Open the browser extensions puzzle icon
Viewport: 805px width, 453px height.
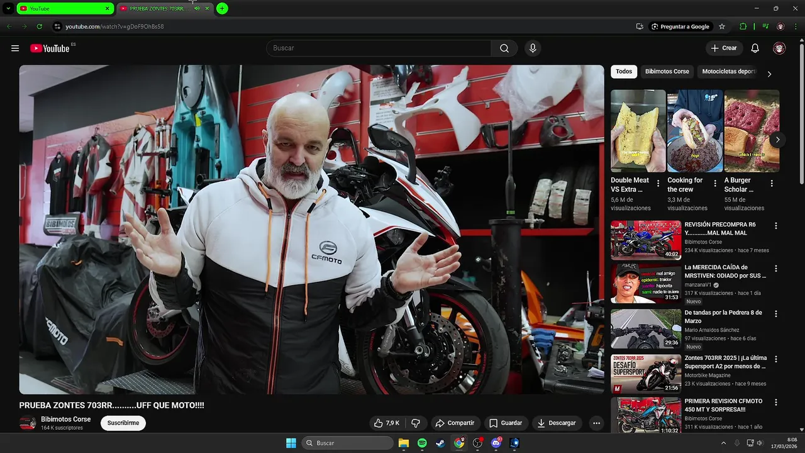point(743,26)
